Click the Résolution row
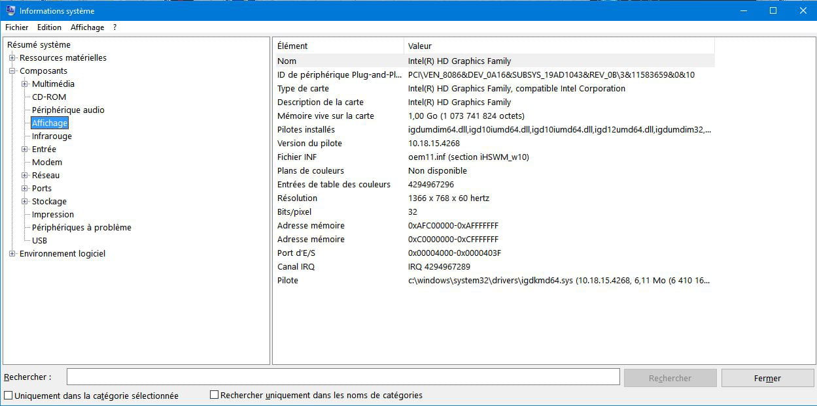The width and height of the screenshot is (817, 406). click(494, 198)
